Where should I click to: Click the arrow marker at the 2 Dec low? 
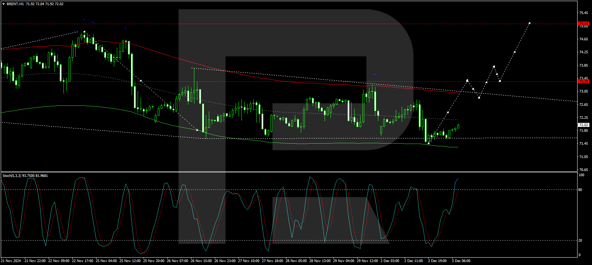click(x=429, y=143)
